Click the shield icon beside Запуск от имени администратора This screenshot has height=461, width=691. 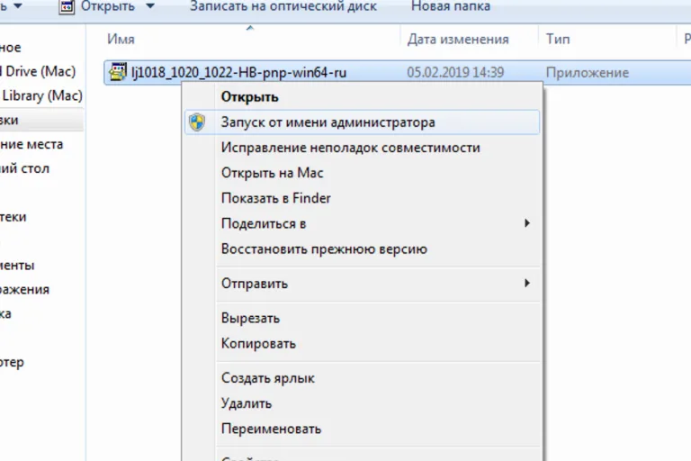(x=197, y=122)
